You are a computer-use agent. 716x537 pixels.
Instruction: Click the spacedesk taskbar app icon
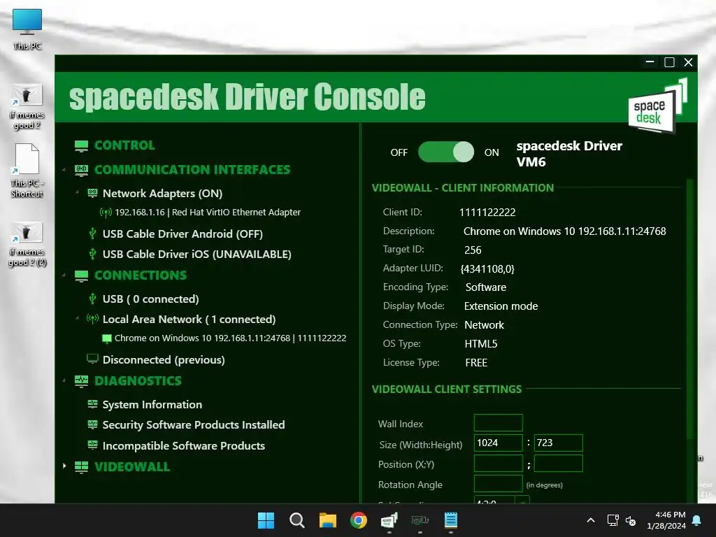389,520
